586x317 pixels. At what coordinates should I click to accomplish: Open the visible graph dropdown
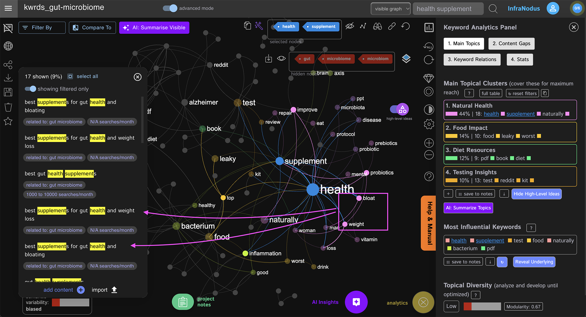click(391, 8)
